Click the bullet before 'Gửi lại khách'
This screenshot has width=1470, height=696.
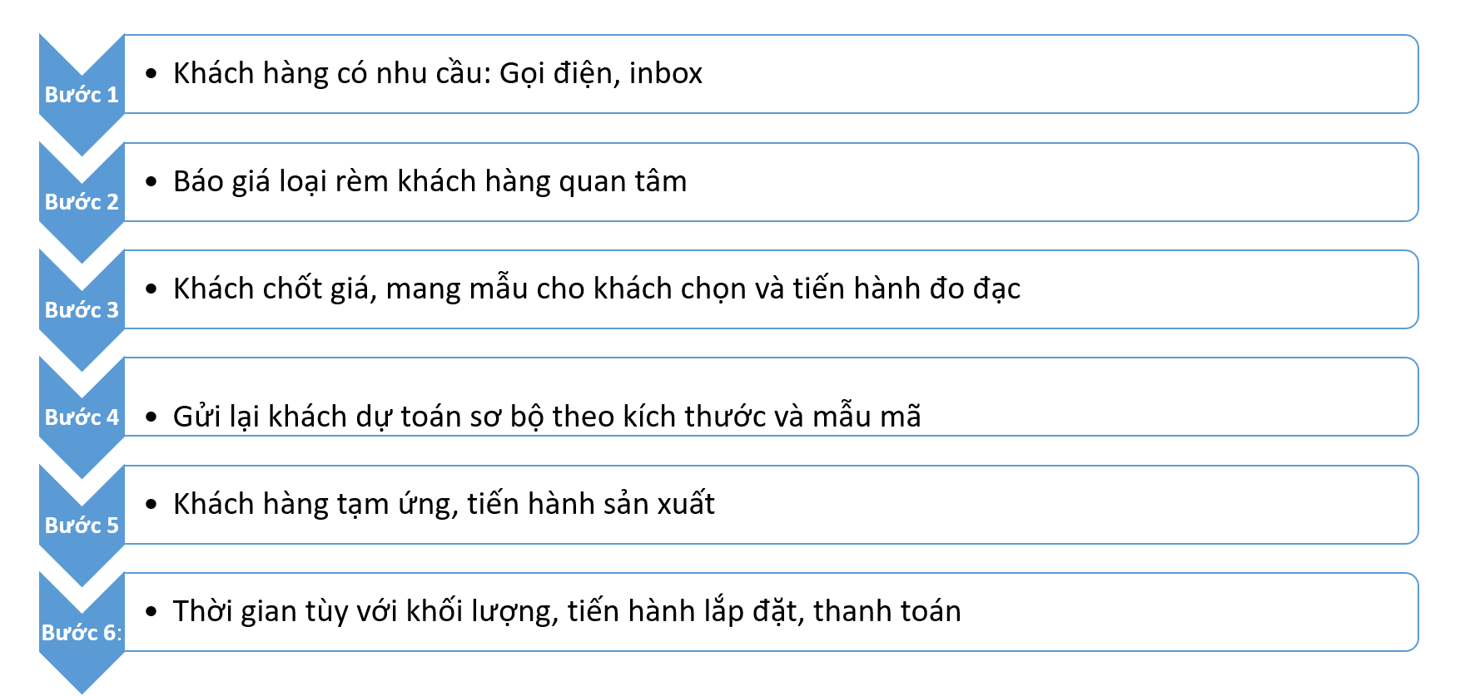pyautogui.click(x=151, y=417)
